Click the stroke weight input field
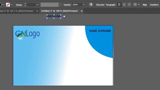Screen dimensions: 160x90 [x=31, y=5]
